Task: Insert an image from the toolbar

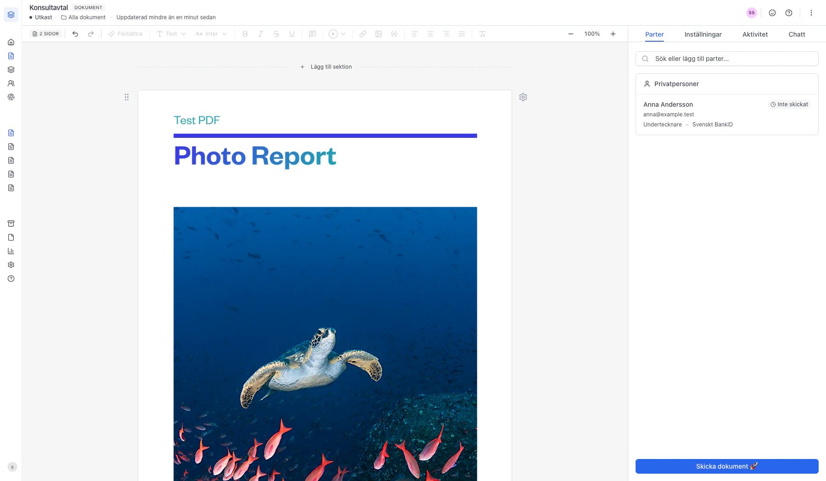Action: 379,34
